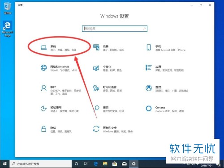The height and width of the screenshot is (168, 224).
Task: Open Mail app on the taskbar
Action: (124, 164)
